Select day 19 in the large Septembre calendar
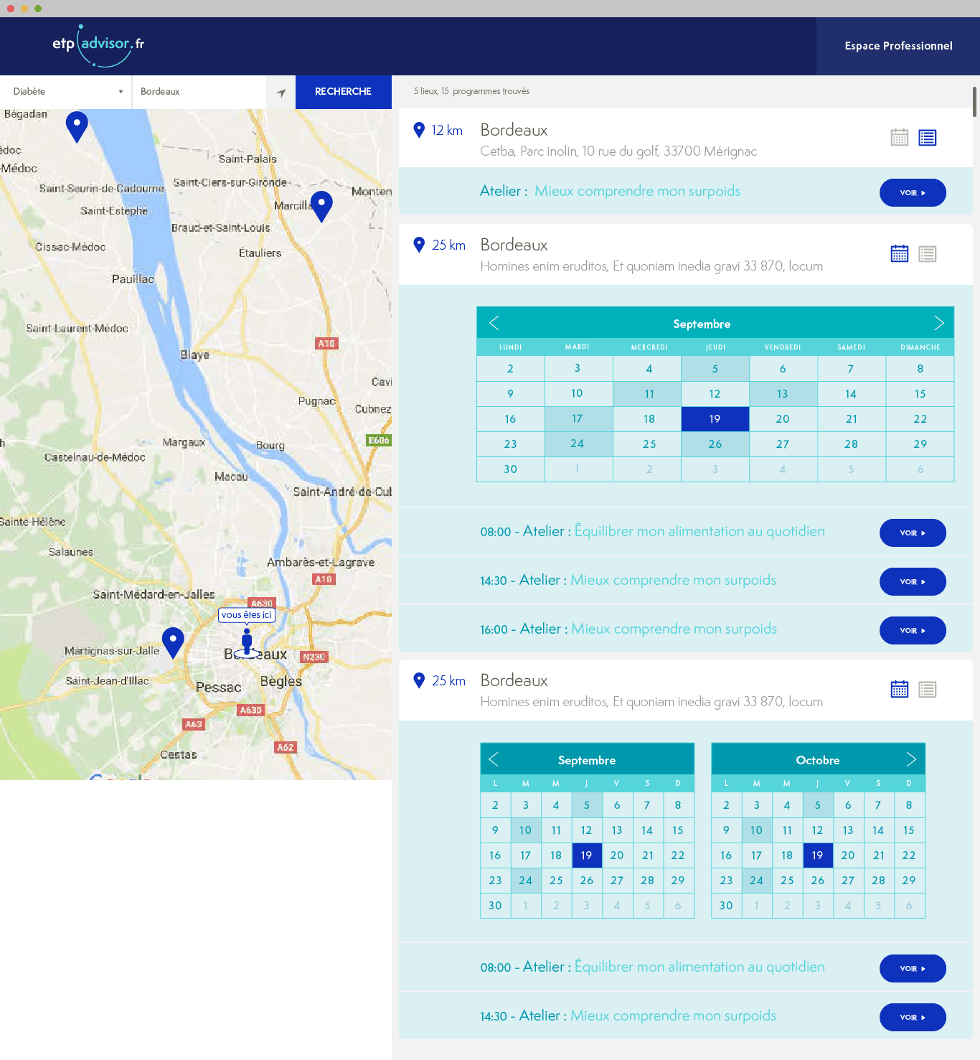This screenshot has width=980, height=1060. click(x=715, y=419)
